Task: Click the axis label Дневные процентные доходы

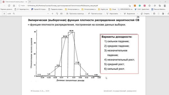Action: click(70, 80)
